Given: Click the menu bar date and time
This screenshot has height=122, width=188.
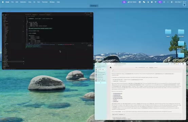Looking at the screenshot, I should pyautogui.click(x=181, y=2).
